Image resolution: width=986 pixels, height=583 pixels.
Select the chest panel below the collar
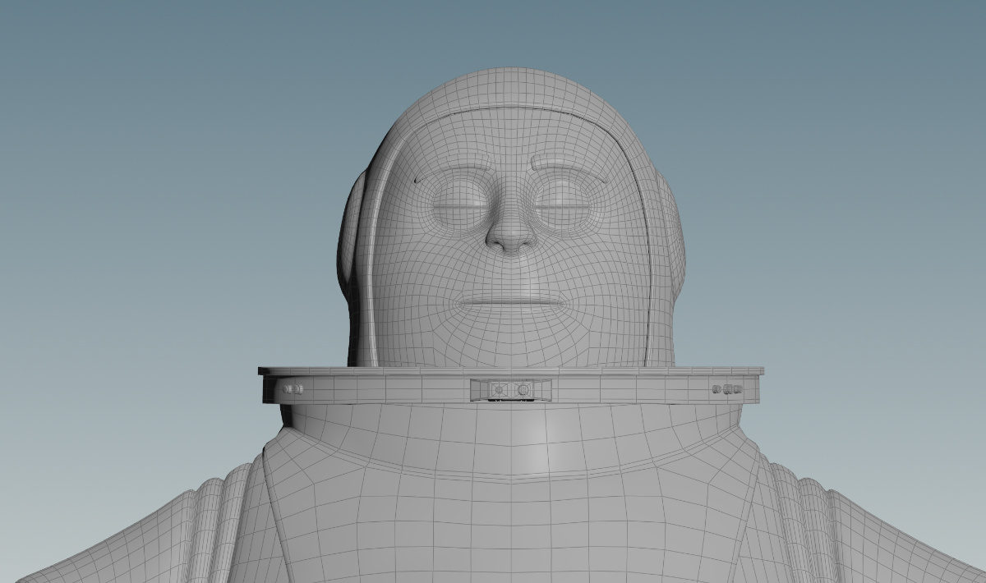point(509,526)
